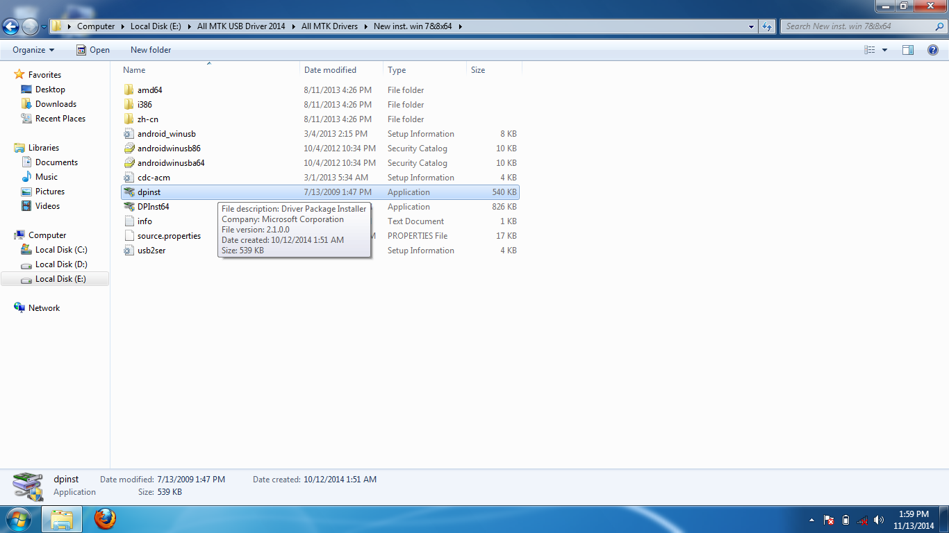The image size is (949, 533).
Task: Open the view options dropdown arrow
Action: pos(884,50)
